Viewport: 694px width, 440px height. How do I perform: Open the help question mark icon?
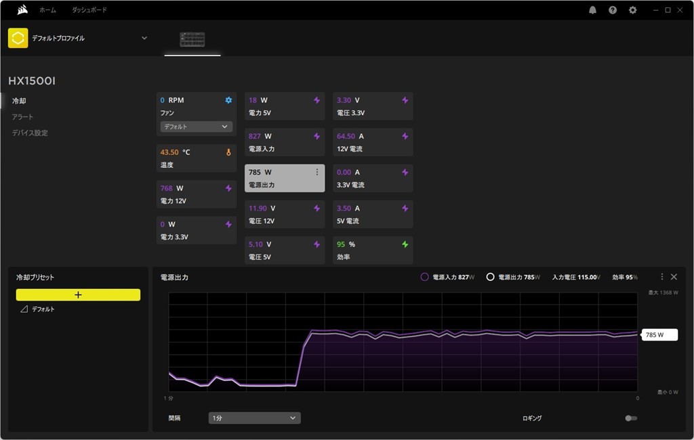[613, 10]
